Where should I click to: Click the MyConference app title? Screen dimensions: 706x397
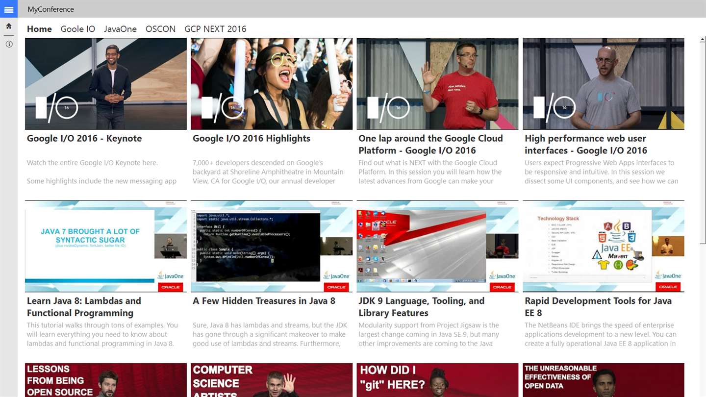coord(51,9)
